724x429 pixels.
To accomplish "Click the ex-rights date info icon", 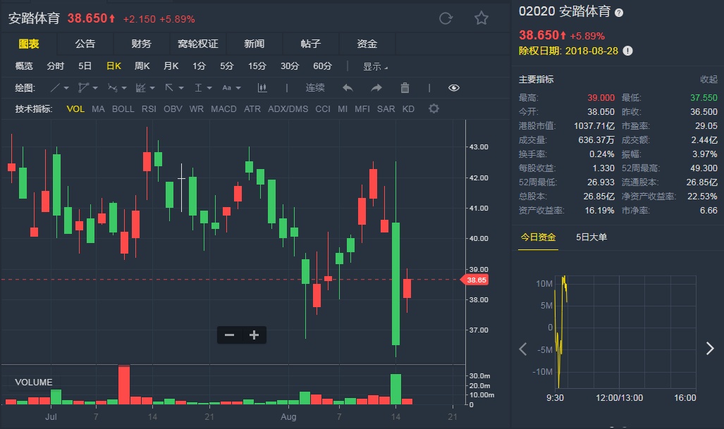I will coord(627,51).
